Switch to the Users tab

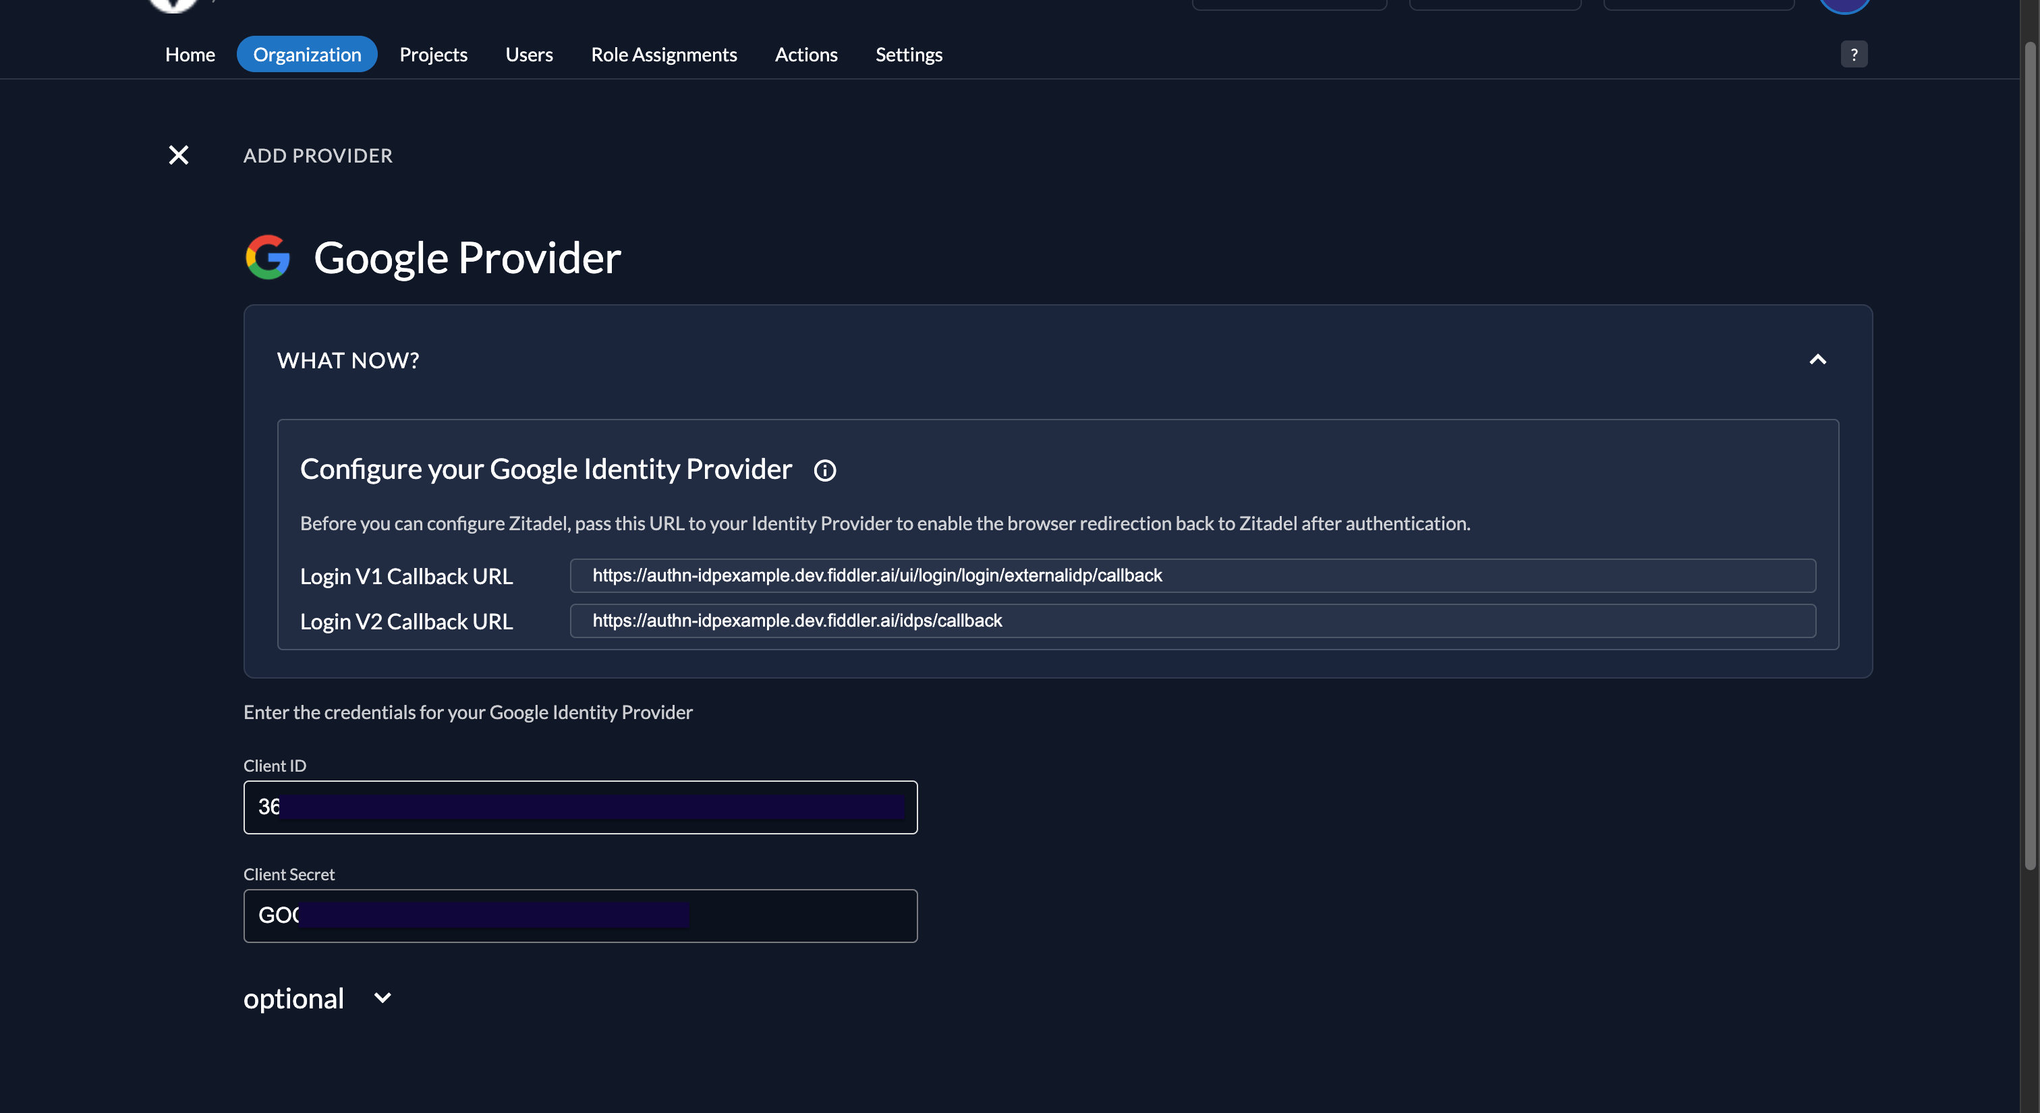529,55
